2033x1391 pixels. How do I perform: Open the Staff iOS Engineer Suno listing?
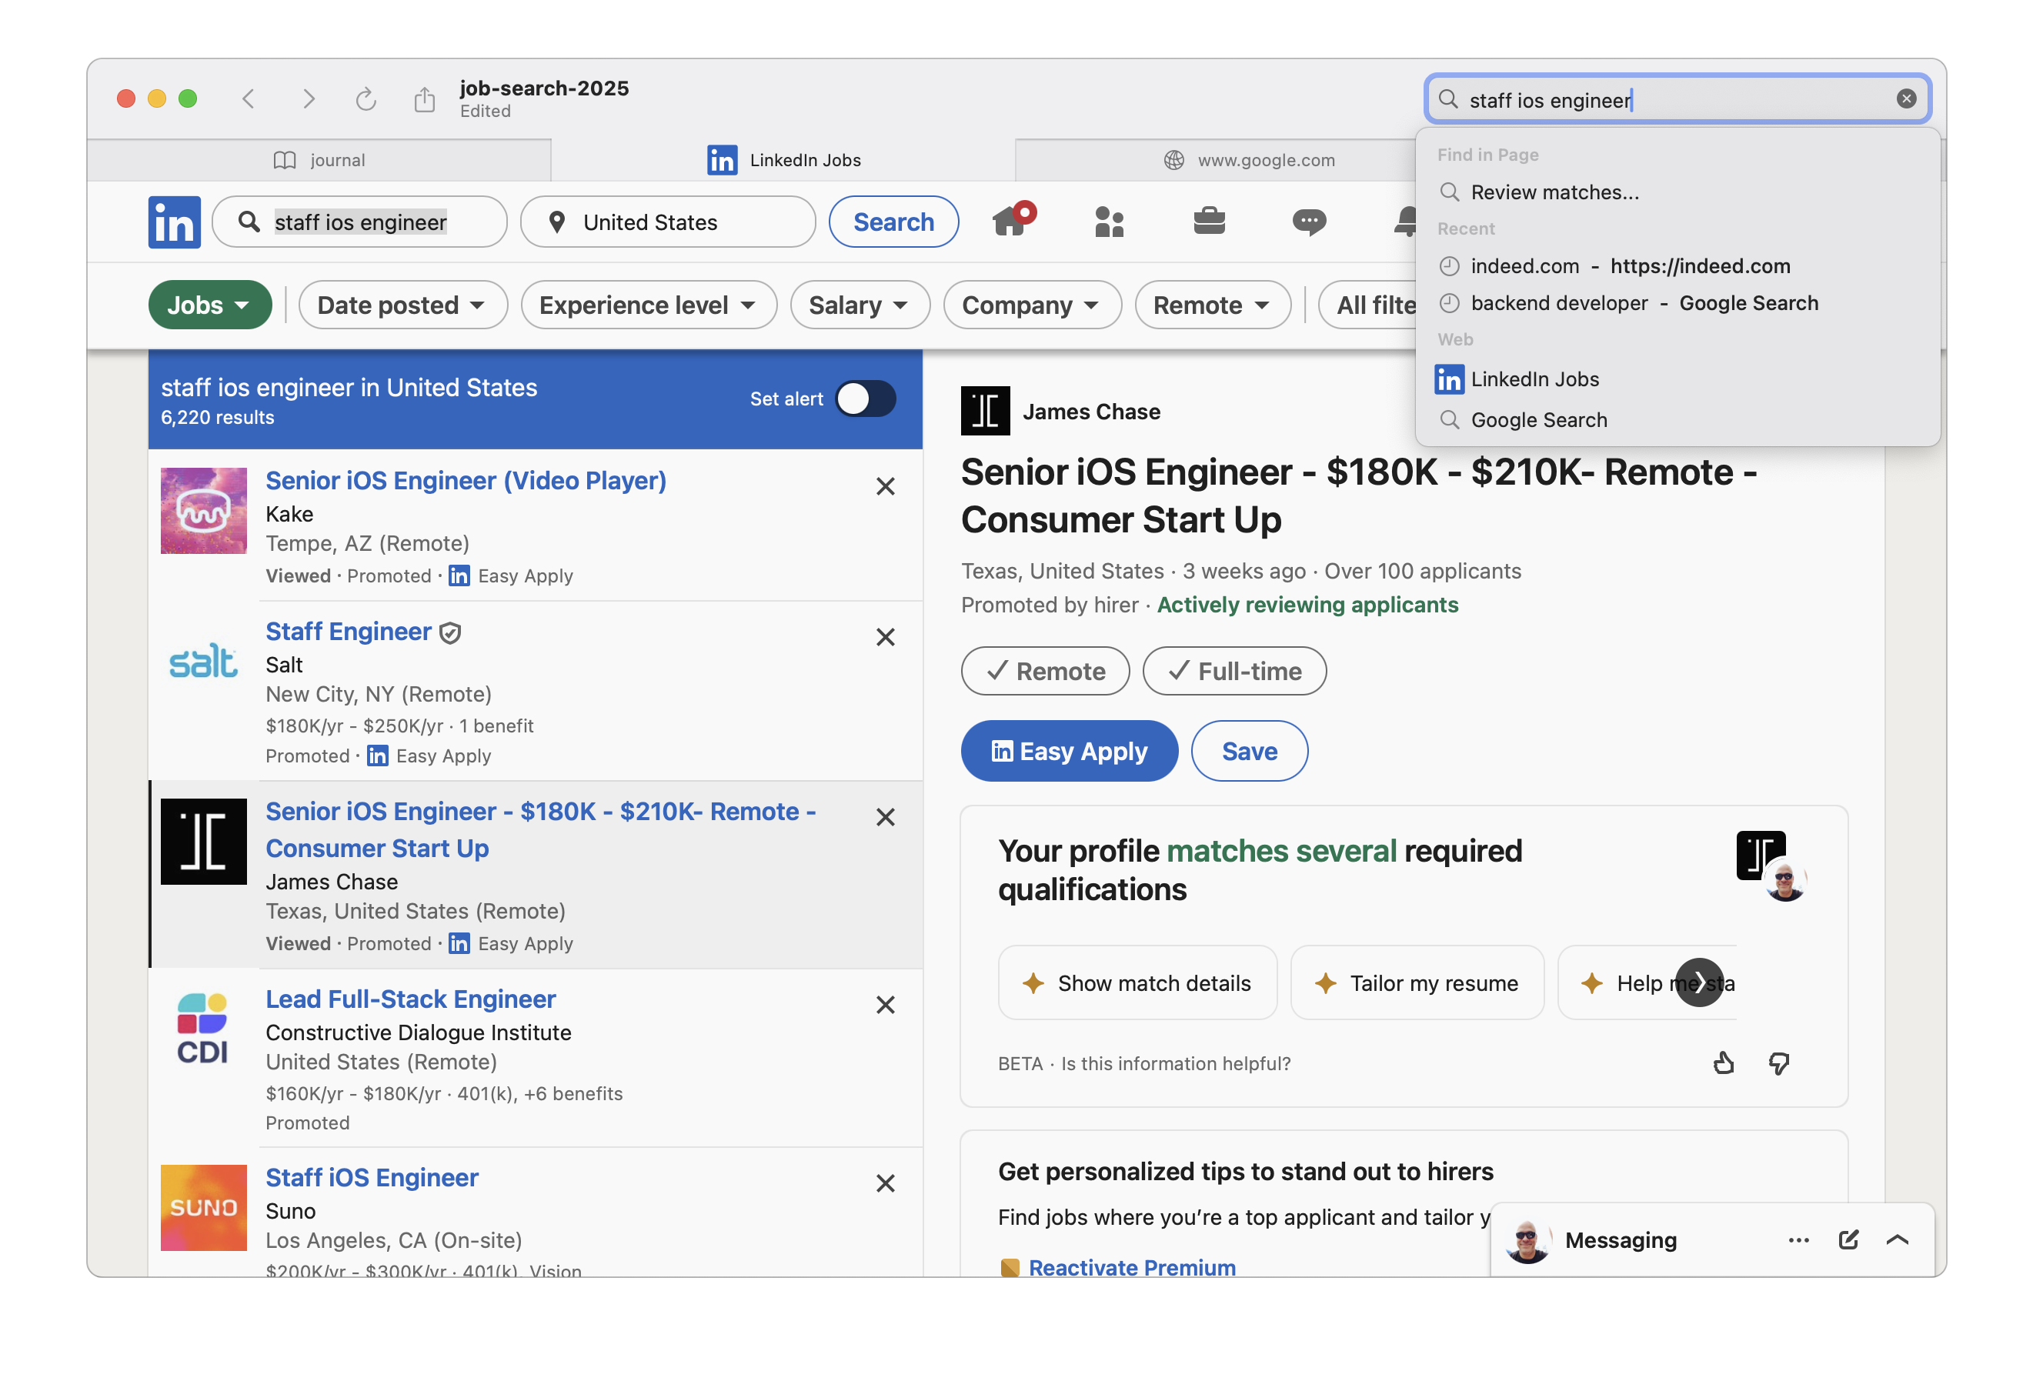(x=372, y=1178)
